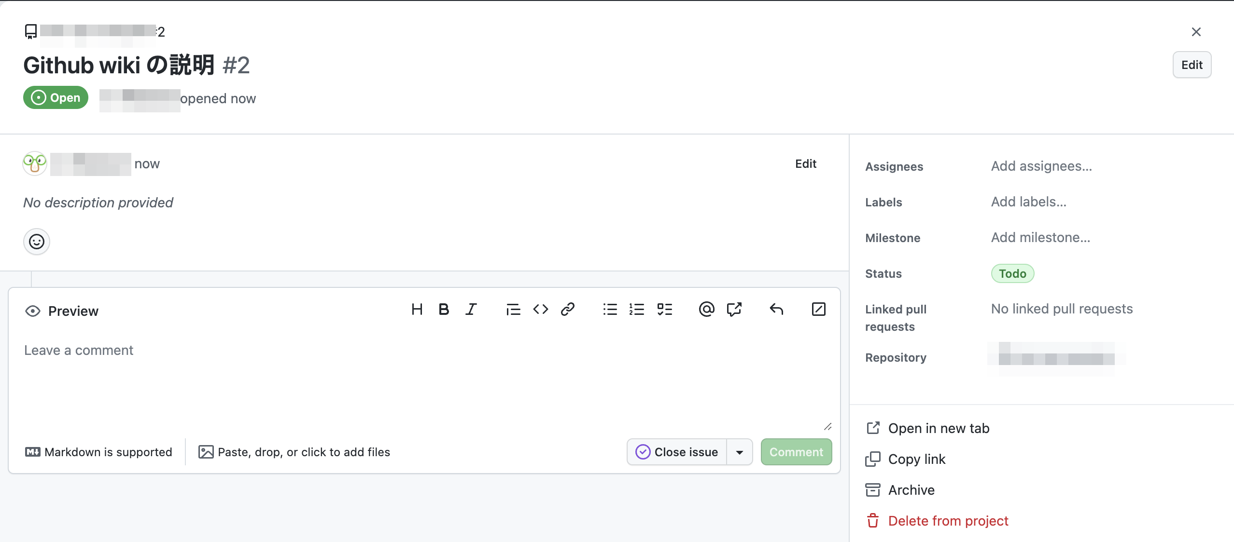Click the Close issue button

(677, 452)
